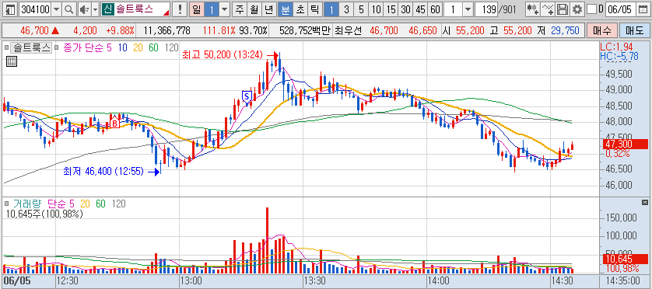Click the 14:35:00 time label on the axis
This screenshot has height=289, width=652.
[622, 280]
